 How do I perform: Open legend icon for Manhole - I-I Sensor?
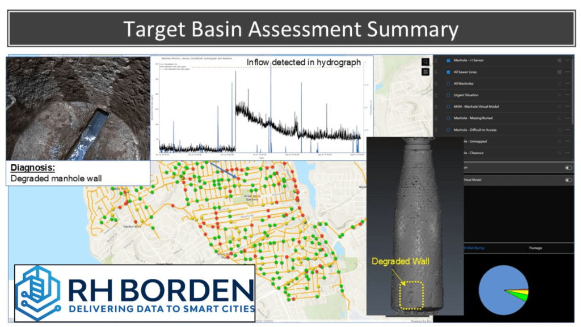559,61
